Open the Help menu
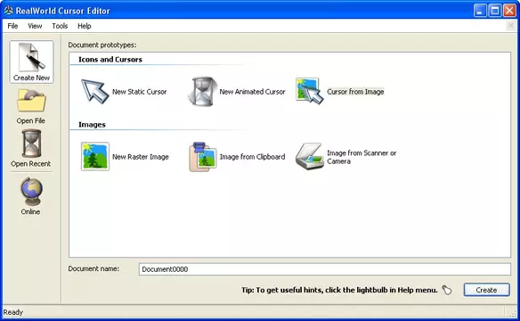The image size is (520, 321). pos(85,26)
